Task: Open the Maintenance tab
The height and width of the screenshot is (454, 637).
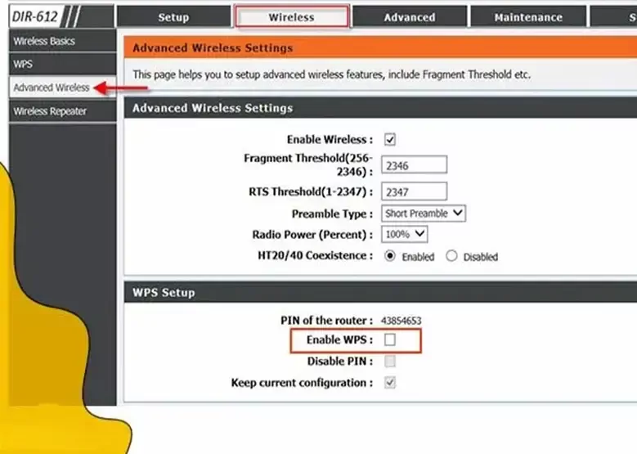Action: 528,17
